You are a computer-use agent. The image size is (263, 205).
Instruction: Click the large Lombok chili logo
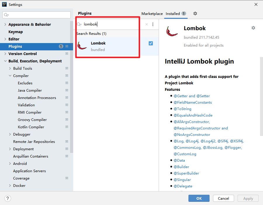(x=172, y=31)
